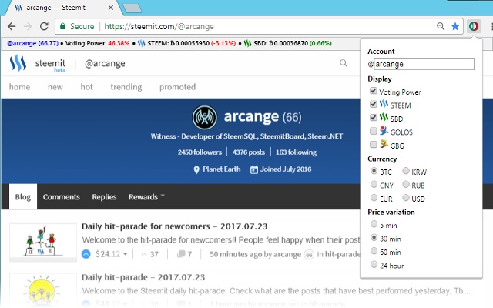Select USD currency radio button
Screen dimensions: 493x308
pyautogui.click(x=406, y=198)
